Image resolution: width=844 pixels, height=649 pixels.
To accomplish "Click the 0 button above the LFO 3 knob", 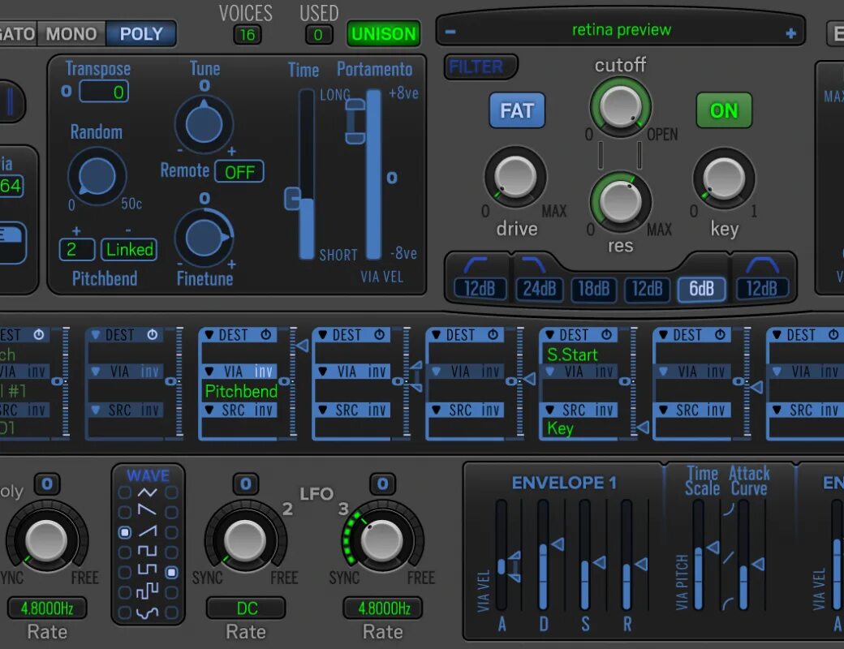I will 383,484.
